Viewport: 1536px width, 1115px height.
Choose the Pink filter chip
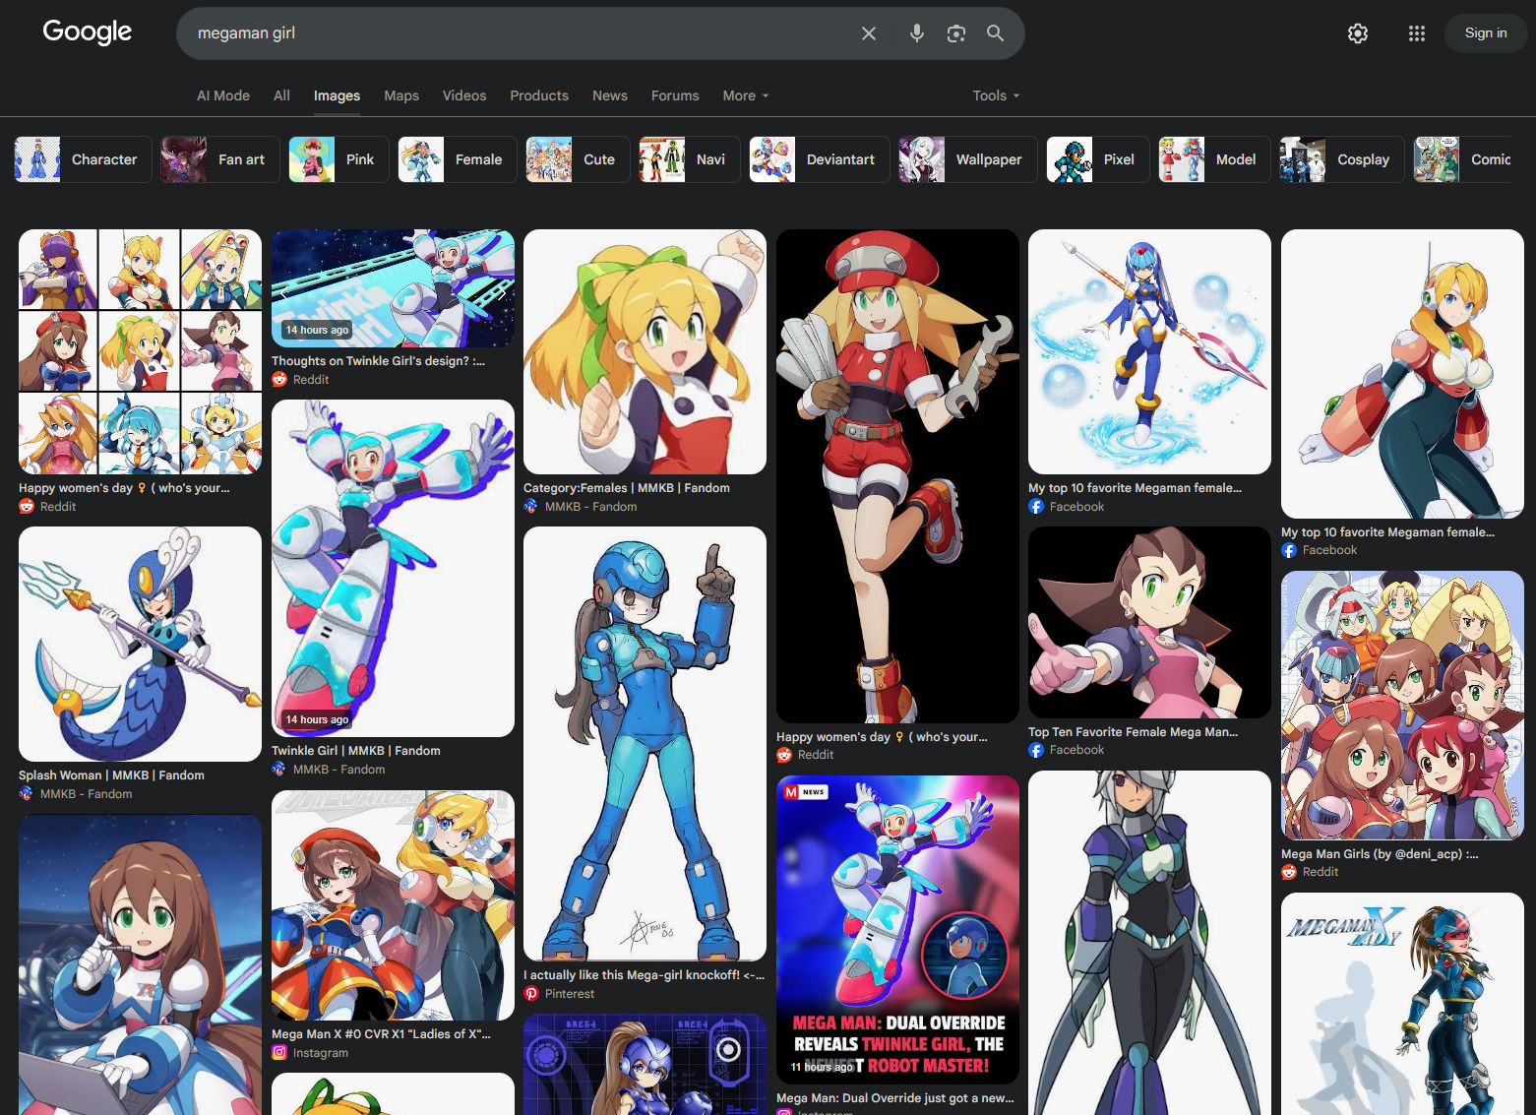click(x=338, y=159)
